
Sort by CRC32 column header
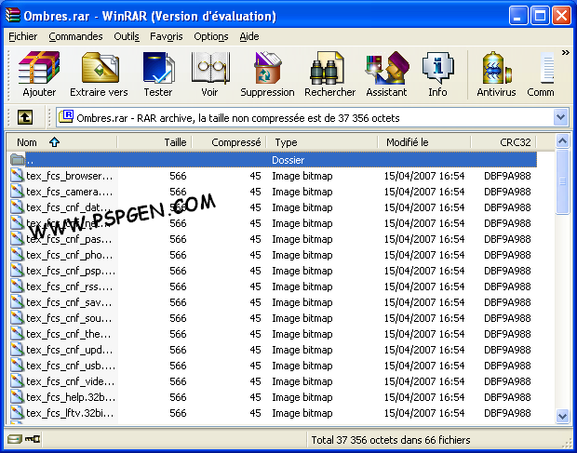503,142
